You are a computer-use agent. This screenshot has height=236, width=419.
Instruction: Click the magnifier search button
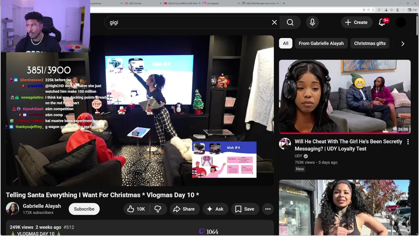click(x=290, y=22)
